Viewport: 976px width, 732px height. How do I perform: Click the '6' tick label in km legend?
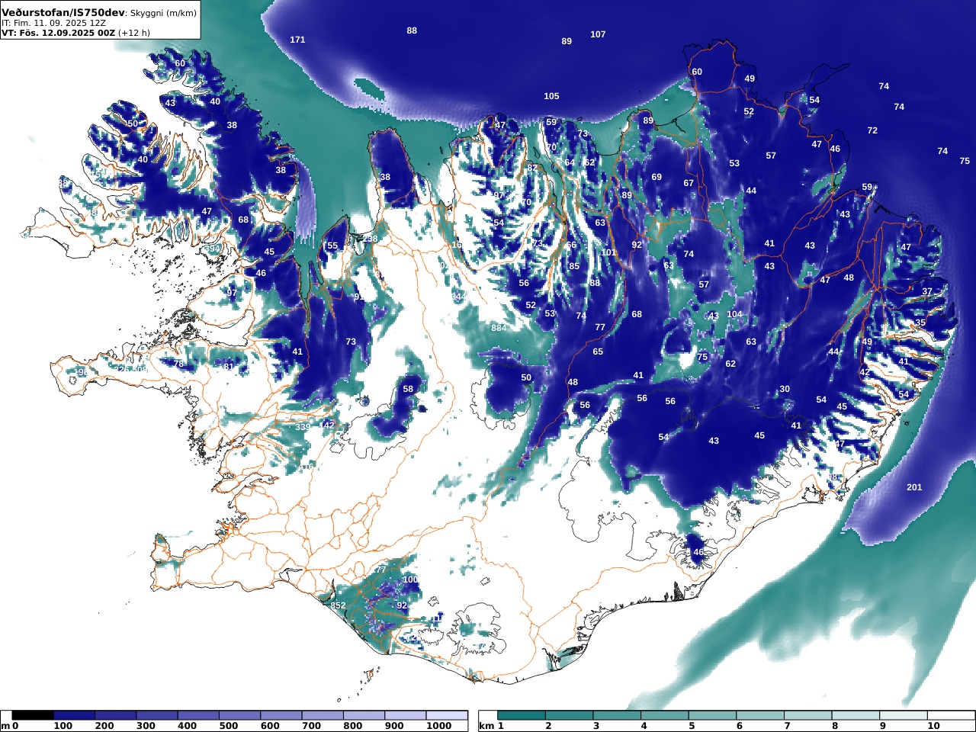coord(740,726)
